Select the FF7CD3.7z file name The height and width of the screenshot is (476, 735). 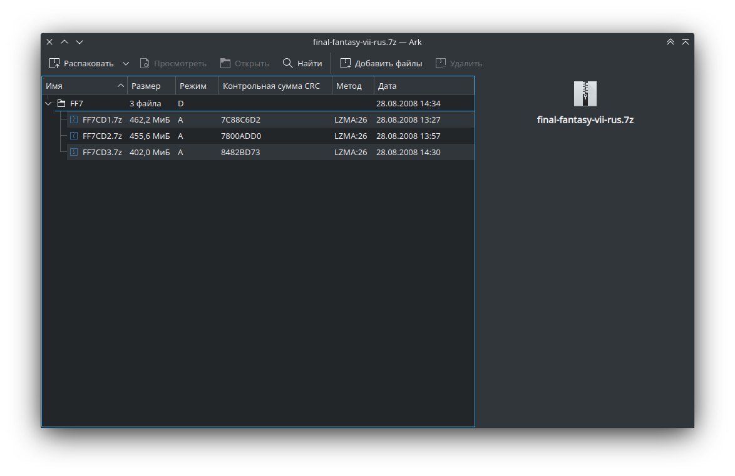(102, 152)
